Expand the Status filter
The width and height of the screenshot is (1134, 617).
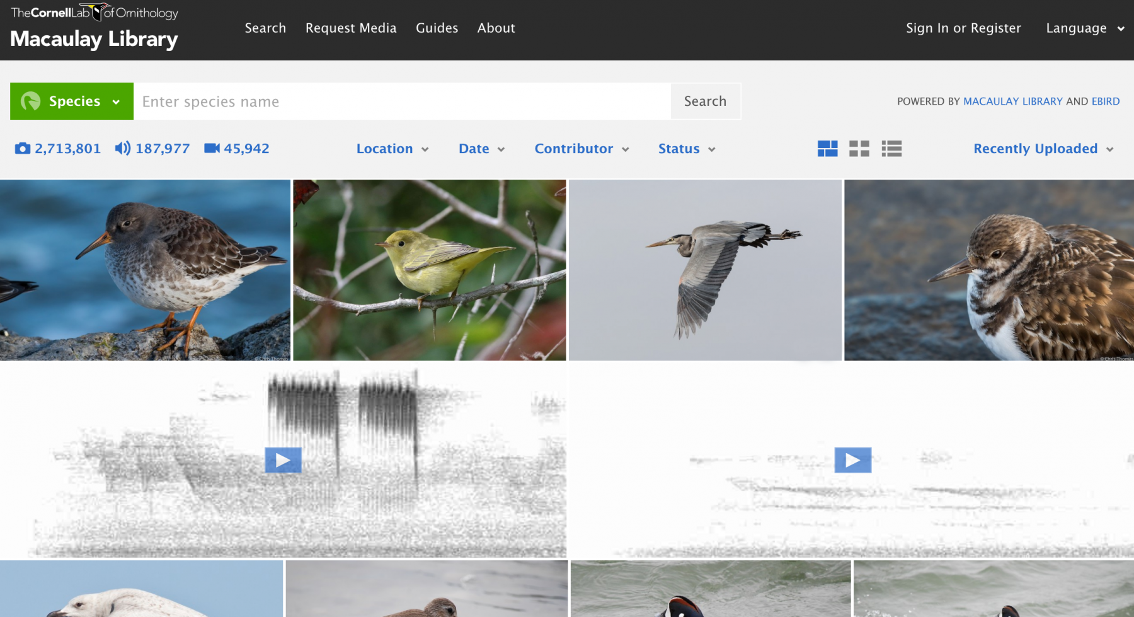click(687, 149)
